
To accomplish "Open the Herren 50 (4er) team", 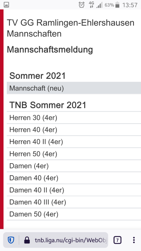I will [x=74, y=154].
